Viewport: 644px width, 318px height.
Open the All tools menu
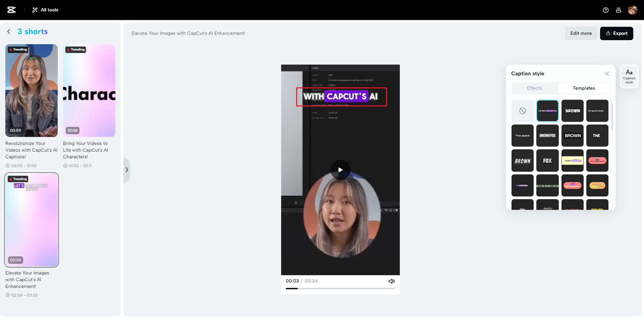point(45,10)
